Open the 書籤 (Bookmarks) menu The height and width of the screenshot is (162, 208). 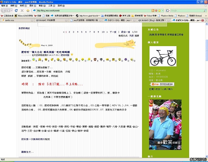(x=42, y=6)
